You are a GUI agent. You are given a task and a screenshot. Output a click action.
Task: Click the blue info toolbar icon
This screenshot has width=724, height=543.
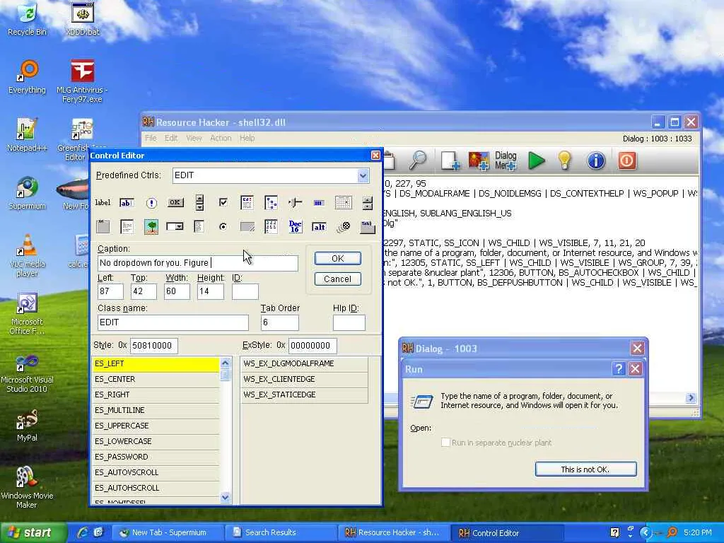595,160
